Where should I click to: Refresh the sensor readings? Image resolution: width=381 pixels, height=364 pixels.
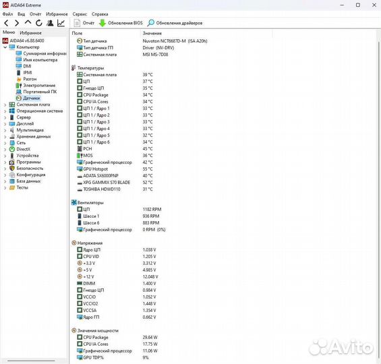point(39,23)
